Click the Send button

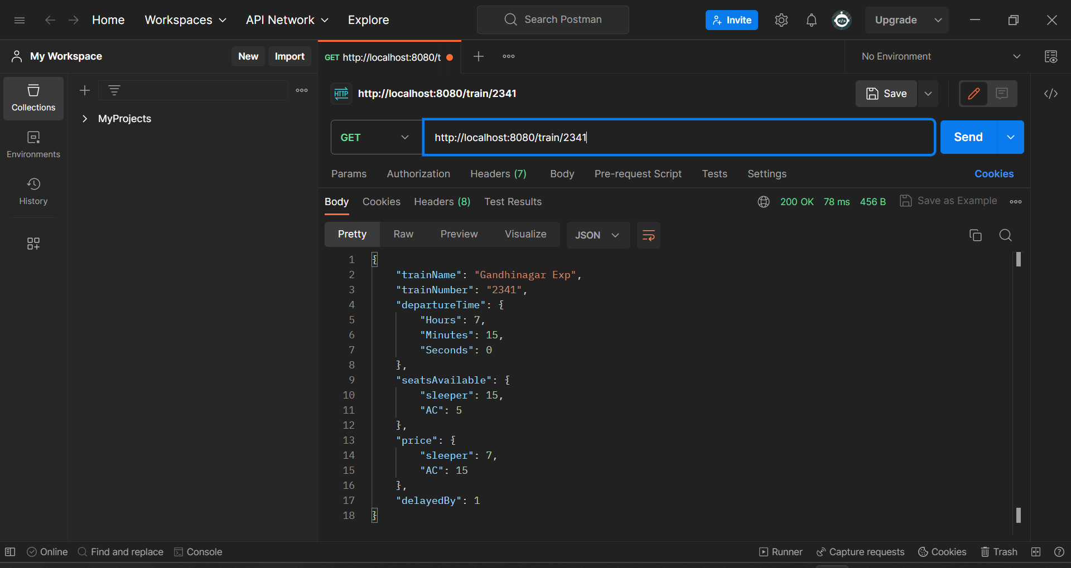coord(967,137)
